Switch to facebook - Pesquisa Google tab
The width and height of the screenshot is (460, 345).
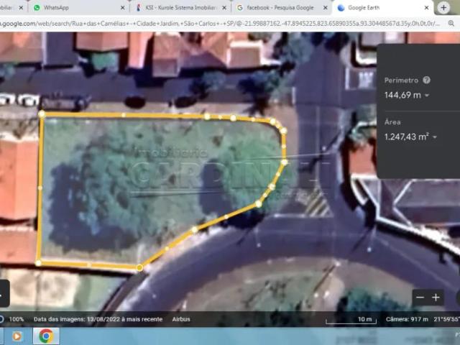280,8
